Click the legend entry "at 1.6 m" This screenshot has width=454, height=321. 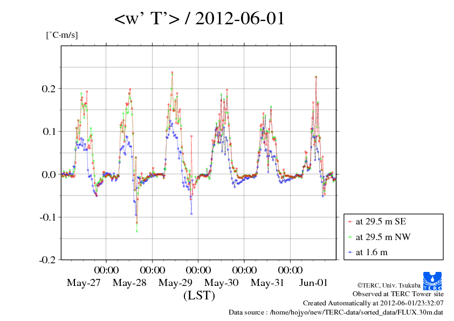point(372,252)
